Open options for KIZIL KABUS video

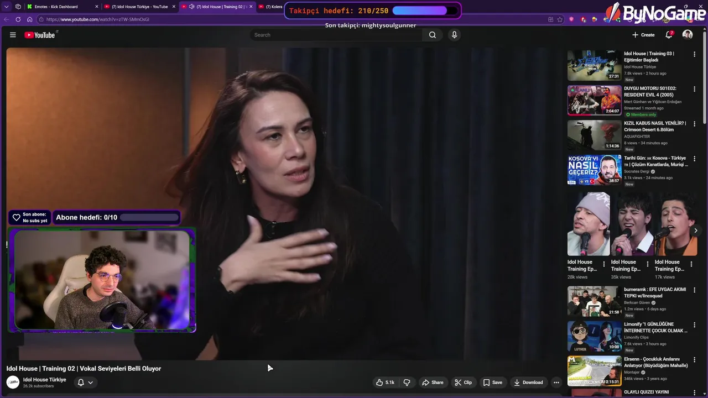click(x=694, y=124)
